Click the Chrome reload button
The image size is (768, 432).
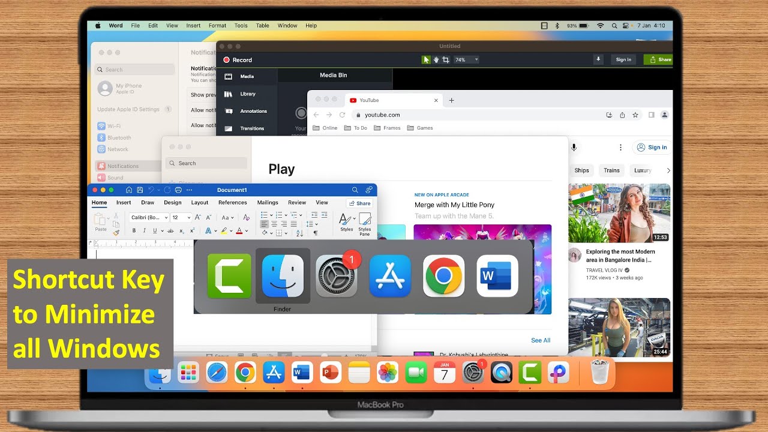(x=342, y=115)
